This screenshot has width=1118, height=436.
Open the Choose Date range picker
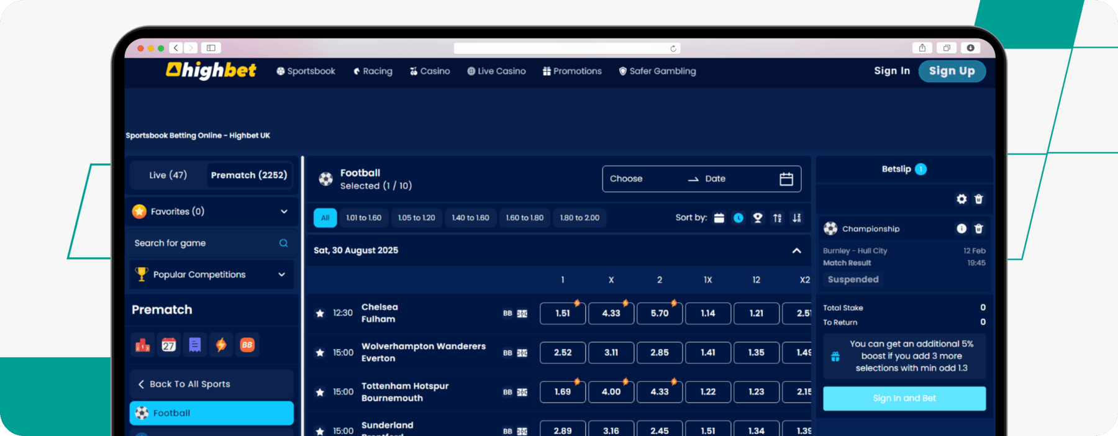702,179
